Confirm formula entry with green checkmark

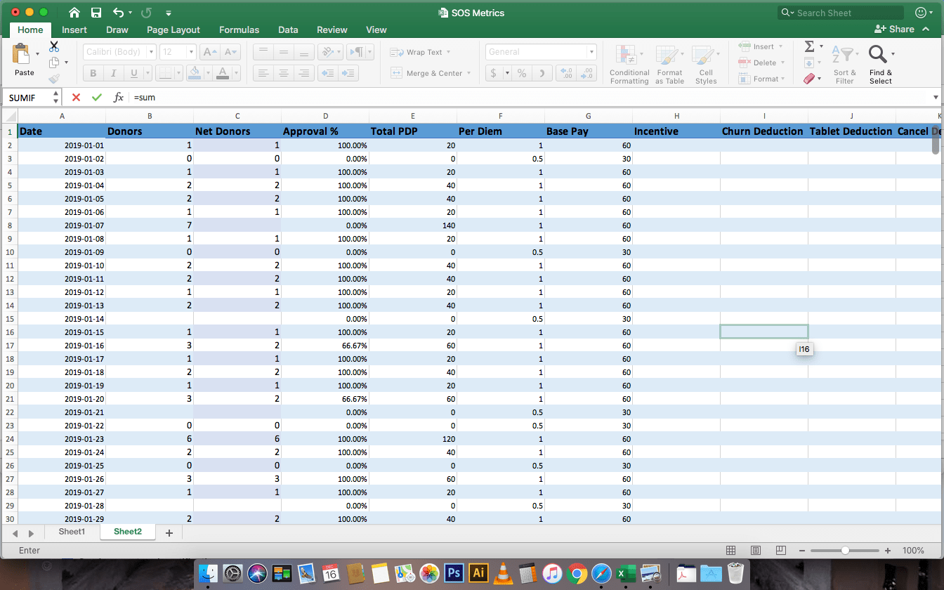[96, 98]
